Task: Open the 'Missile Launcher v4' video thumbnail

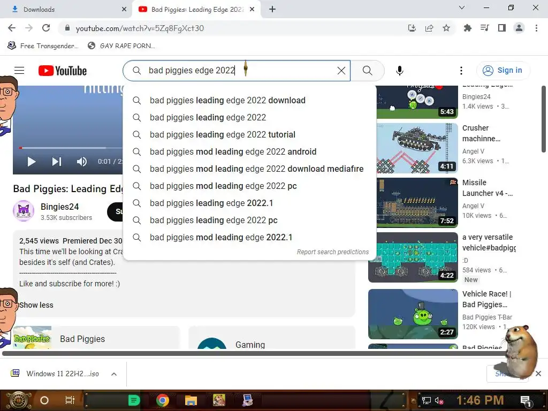Action: (x=417, y=203)
